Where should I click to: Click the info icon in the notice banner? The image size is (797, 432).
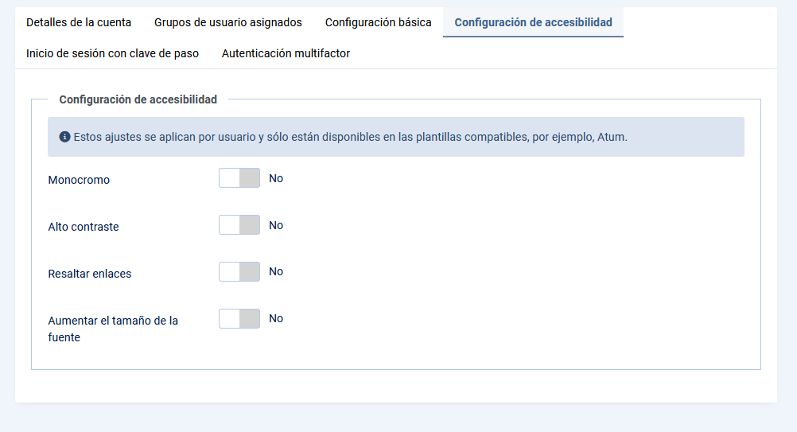coord(64,137)
